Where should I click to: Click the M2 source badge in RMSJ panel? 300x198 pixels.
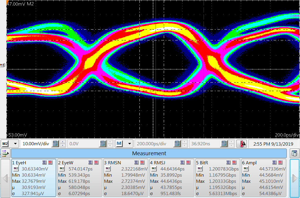coord(154,169)
